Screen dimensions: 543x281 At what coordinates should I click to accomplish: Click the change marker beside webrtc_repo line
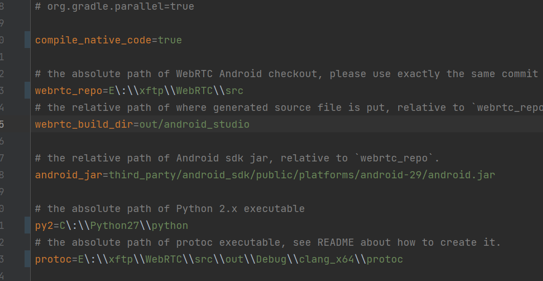tap(27, 90)
